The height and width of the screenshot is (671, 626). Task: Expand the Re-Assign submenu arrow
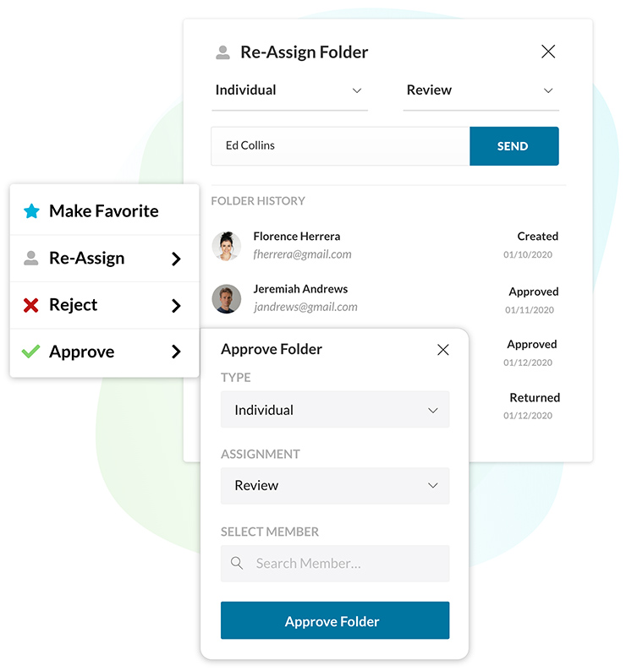176,259
